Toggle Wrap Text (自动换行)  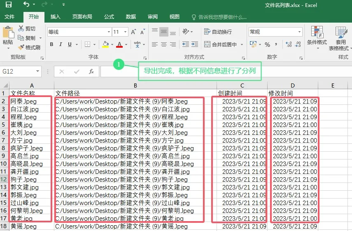pyautogui.click(x=218, y=32)
